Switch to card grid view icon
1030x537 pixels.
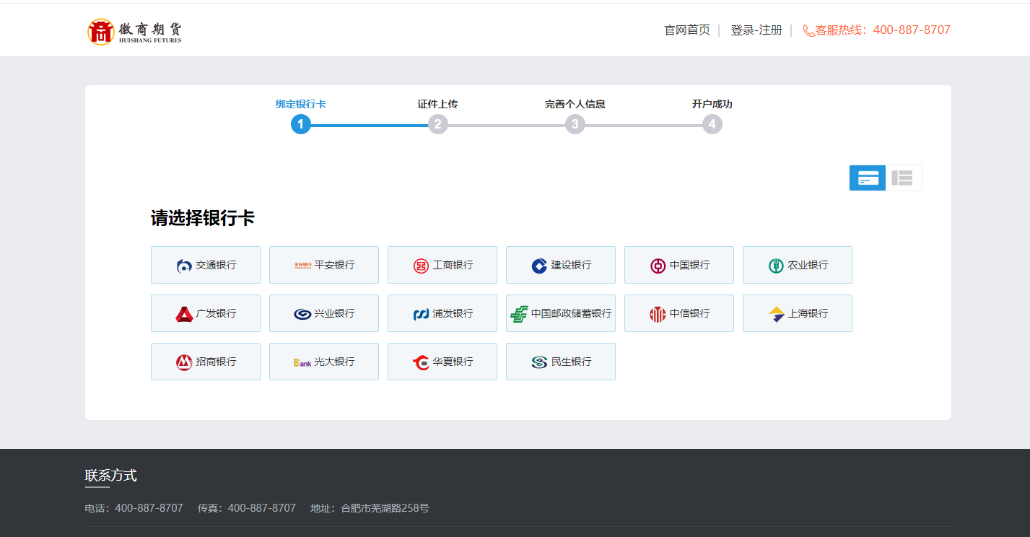point(868,178)
